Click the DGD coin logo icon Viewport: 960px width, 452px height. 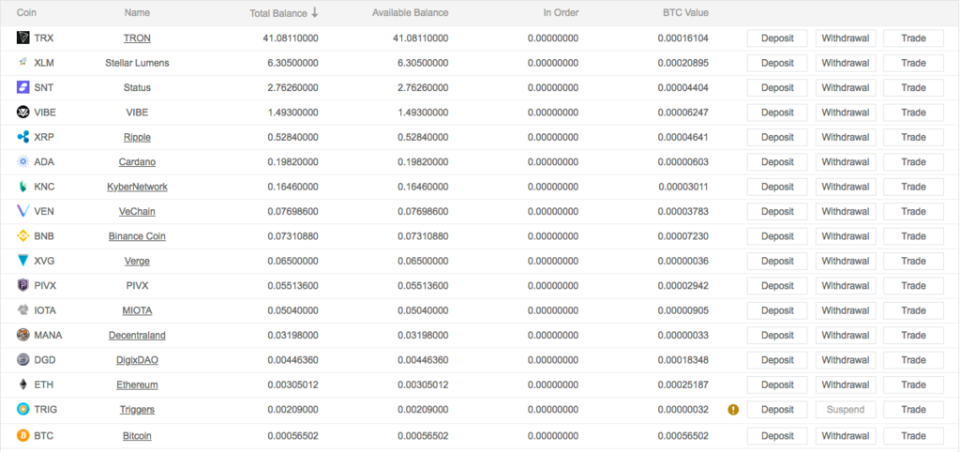tap(23, 360)
